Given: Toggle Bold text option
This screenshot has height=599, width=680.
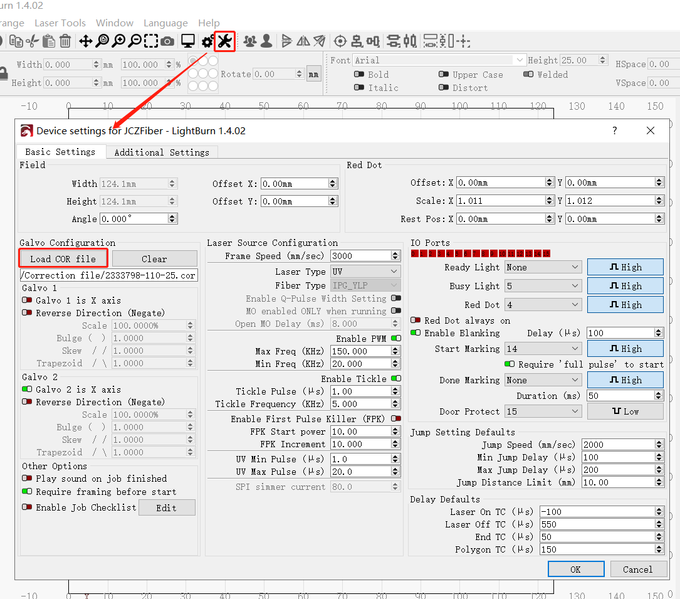Looking at the screenshot, I should [x=359, y=74].
